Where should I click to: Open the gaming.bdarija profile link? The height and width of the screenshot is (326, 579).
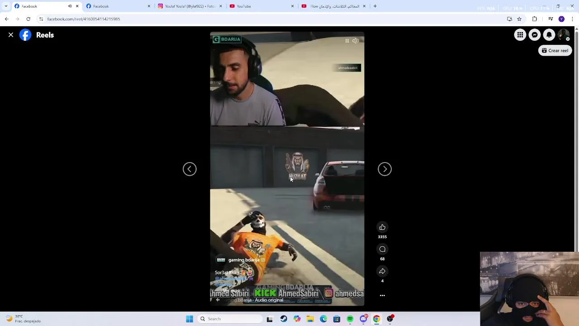point(244,260)
